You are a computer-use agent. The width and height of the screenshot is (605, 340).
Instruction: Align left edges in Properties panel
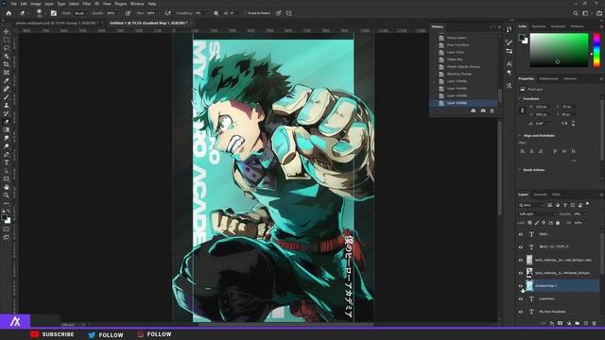pos(523,151)
